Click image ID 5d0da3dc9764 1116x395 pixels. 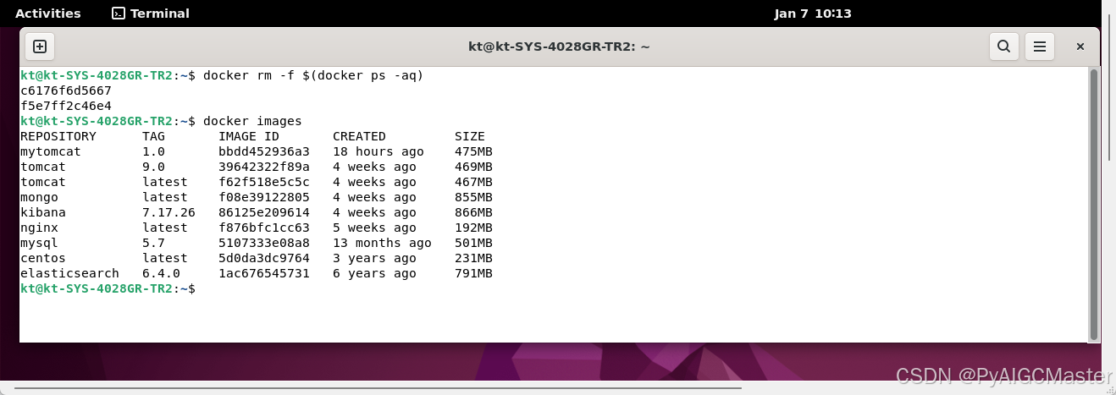pos(264,258)
